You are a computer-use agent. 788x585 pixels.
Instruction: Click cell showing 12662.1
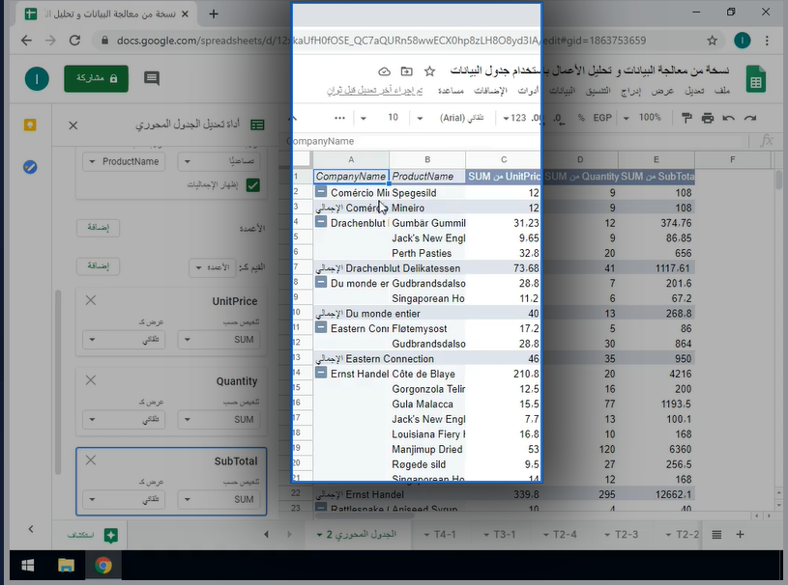click(x=657, y=494)
